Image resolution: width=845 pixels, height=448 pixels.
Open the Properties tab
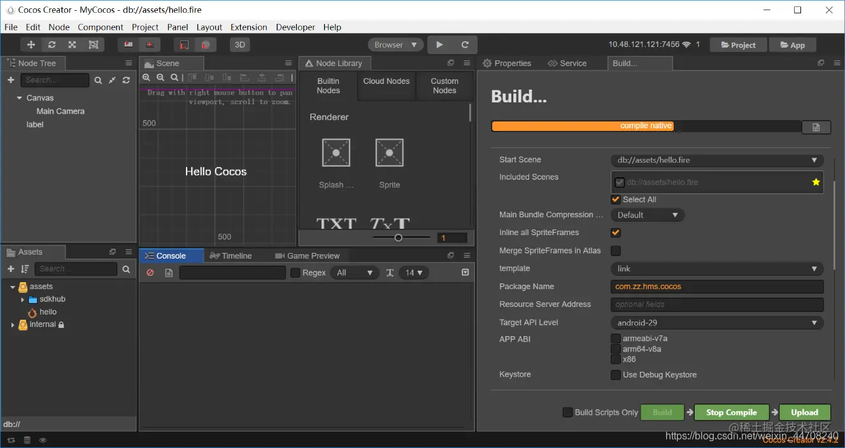click(507, 63)
